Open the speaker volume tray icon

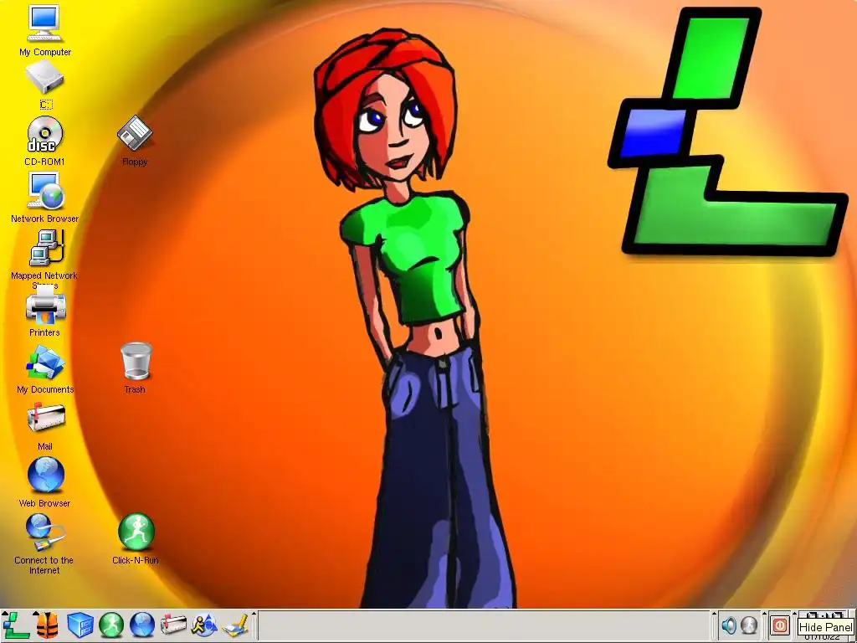tap(729, 625)
